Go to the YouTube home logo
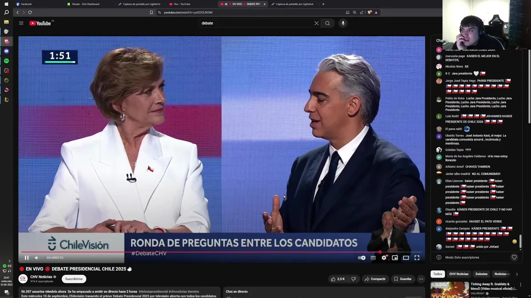 [40, 23]
